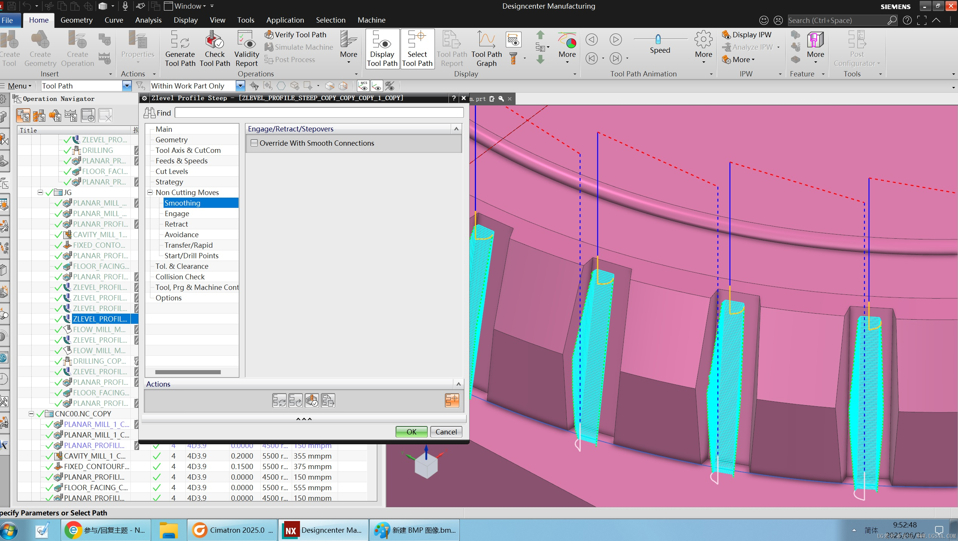Click Simulate Machine

[x=299, y=47]
